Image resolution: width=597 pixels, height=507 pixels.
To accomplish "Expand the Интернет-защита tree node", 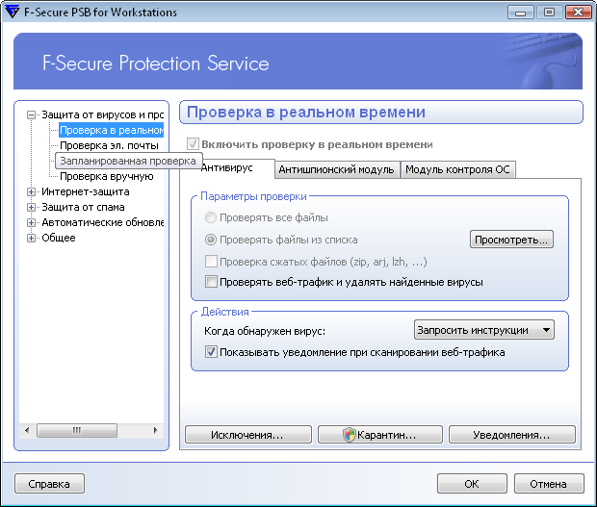I will click(x=31, y=192).
